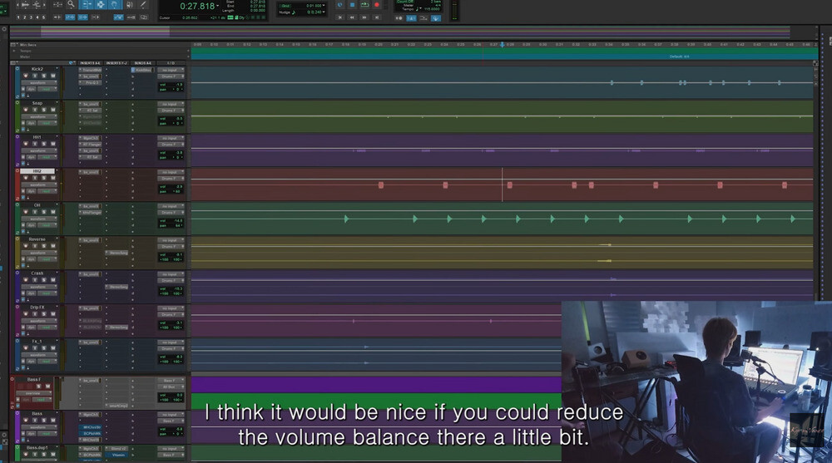Screen dimensions: 832x463
Task: Record-arm the HH1 track
Action: click(x=26, y=143)
